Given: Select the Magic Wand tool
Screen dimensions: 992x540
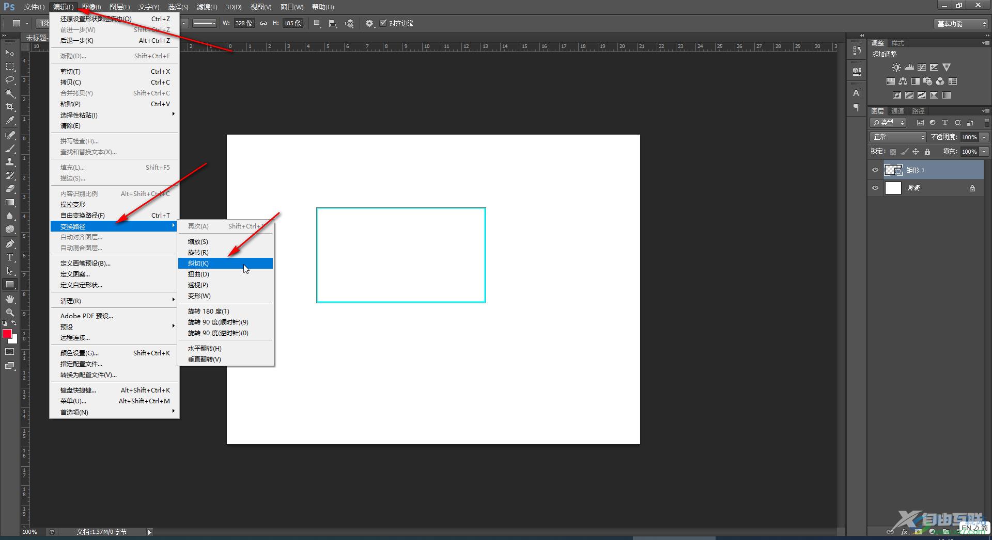Looking at the screenshot, I should point(10,93).
